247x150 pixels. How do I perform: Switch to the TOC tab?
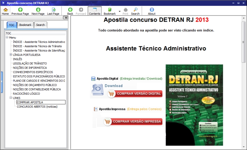12,25
